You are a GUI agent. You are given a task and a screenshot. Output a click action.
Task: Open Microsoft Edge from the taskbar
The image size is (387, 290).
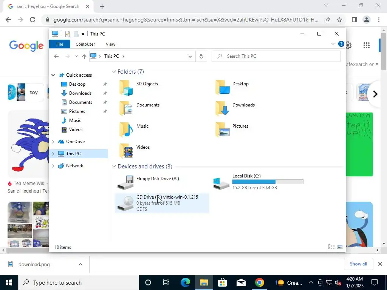coord(185,282)
